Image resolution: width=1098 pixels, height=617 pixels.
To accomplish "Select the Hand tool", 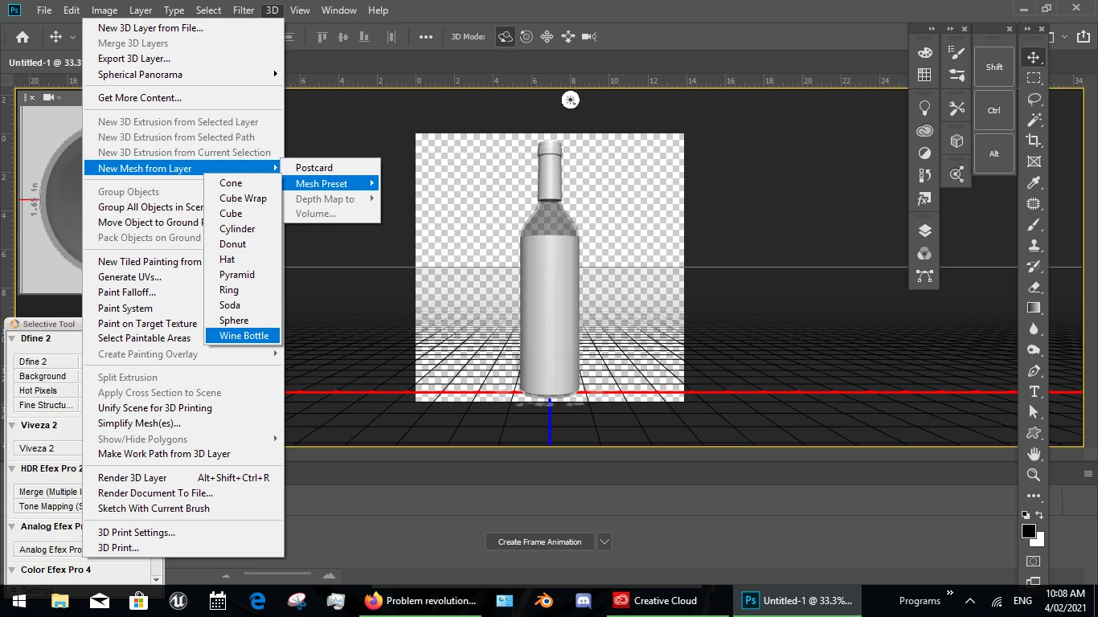I will coord(1034,454).
